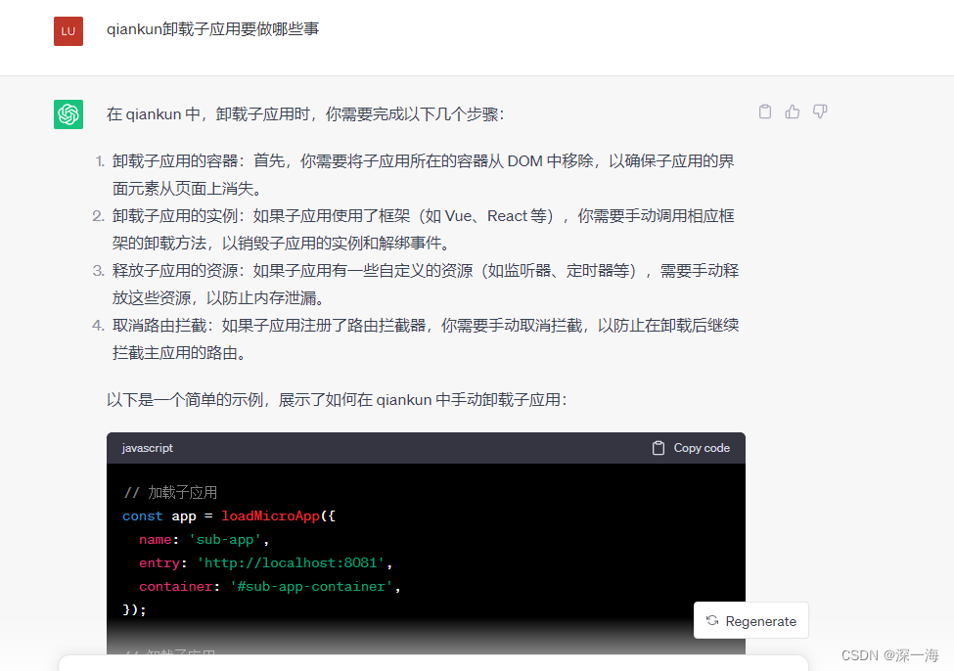Screen dimensions: 954x671
Task: Click list item 3 释放子应用的资源
Action: point(426,284)
